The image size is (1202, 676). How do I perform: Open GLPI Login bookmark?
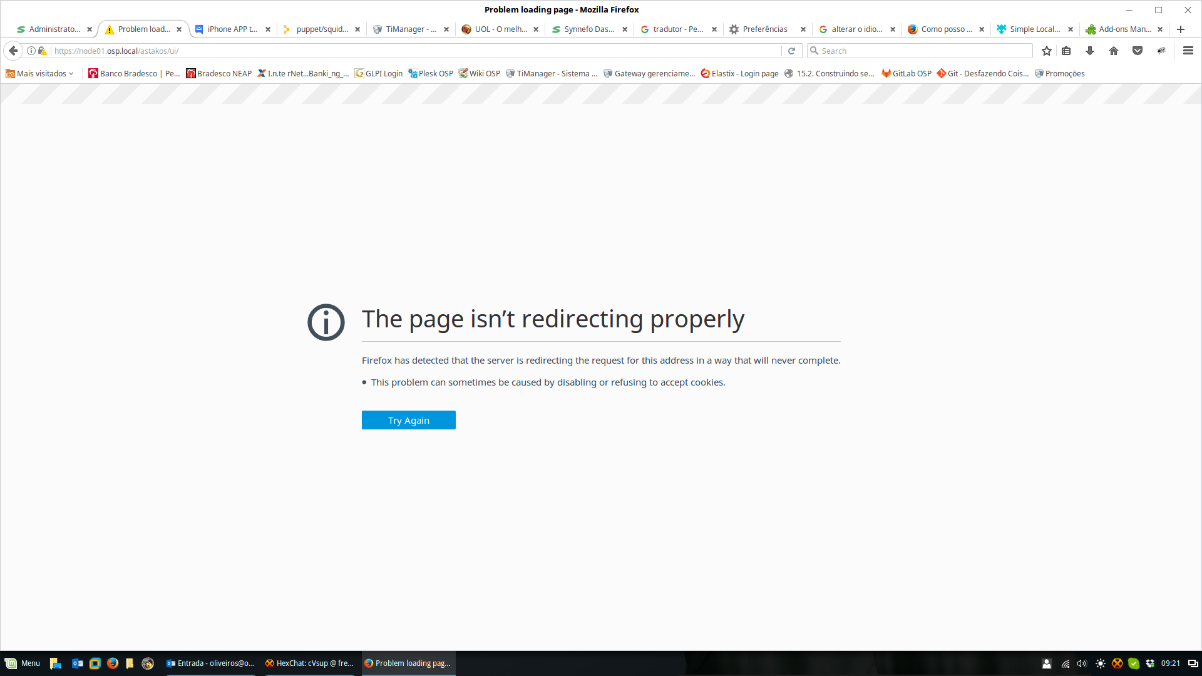click(x=379, y=73)
